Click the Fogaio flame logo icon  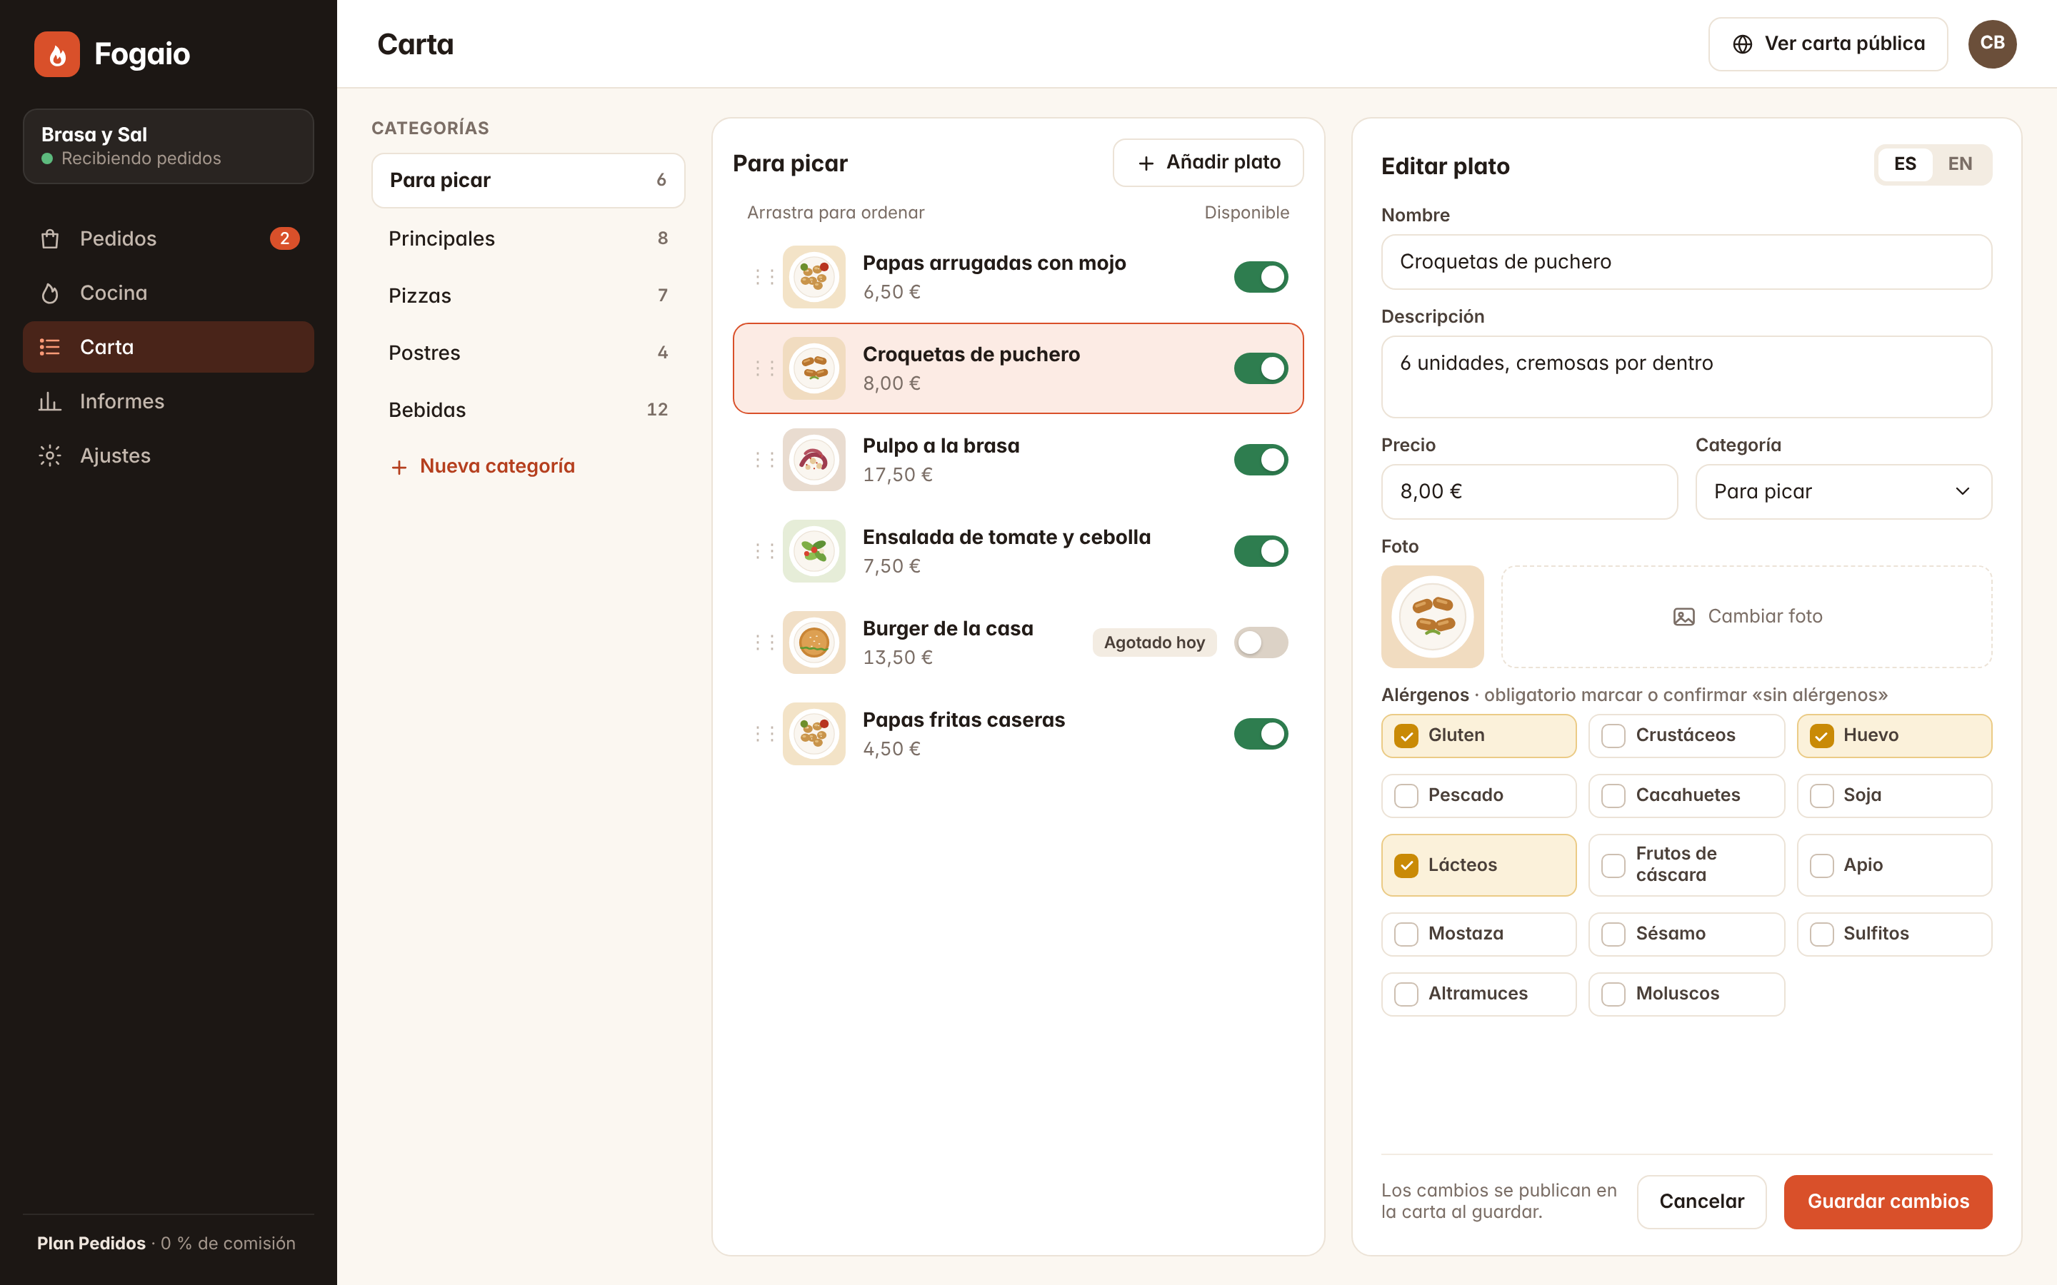[x=57, y=54]
